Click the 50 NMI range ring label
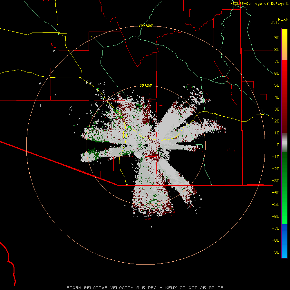The height and width of the screenshot is (290, 290). (146, 85)
